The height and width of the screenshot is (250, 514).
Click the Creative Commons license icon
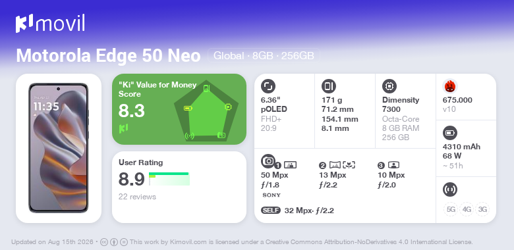(x=104, y=242)
